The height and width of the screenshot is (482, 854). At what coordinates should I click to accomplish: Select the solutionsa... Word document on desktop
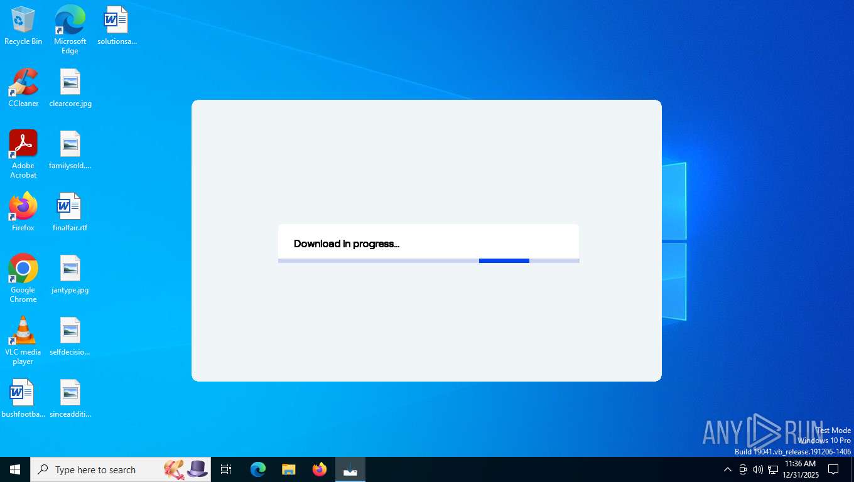pos(117,26)
